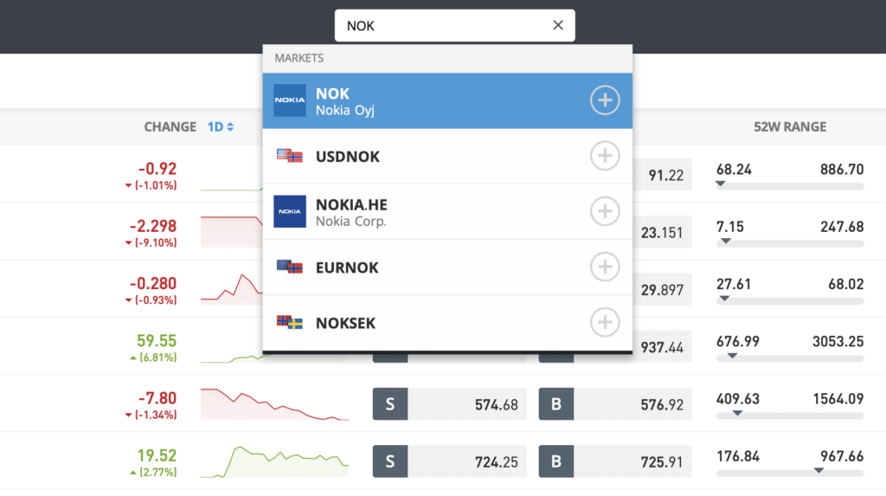The width and height of the screenshot is (886, 496).
Task: Click the -7.80 change value
Action: (x=157, y=398)
